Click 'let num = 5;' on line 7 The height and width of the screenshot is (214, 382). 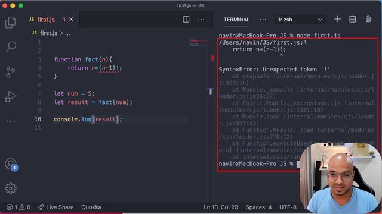pyautogui.click(x=74, y=93)
